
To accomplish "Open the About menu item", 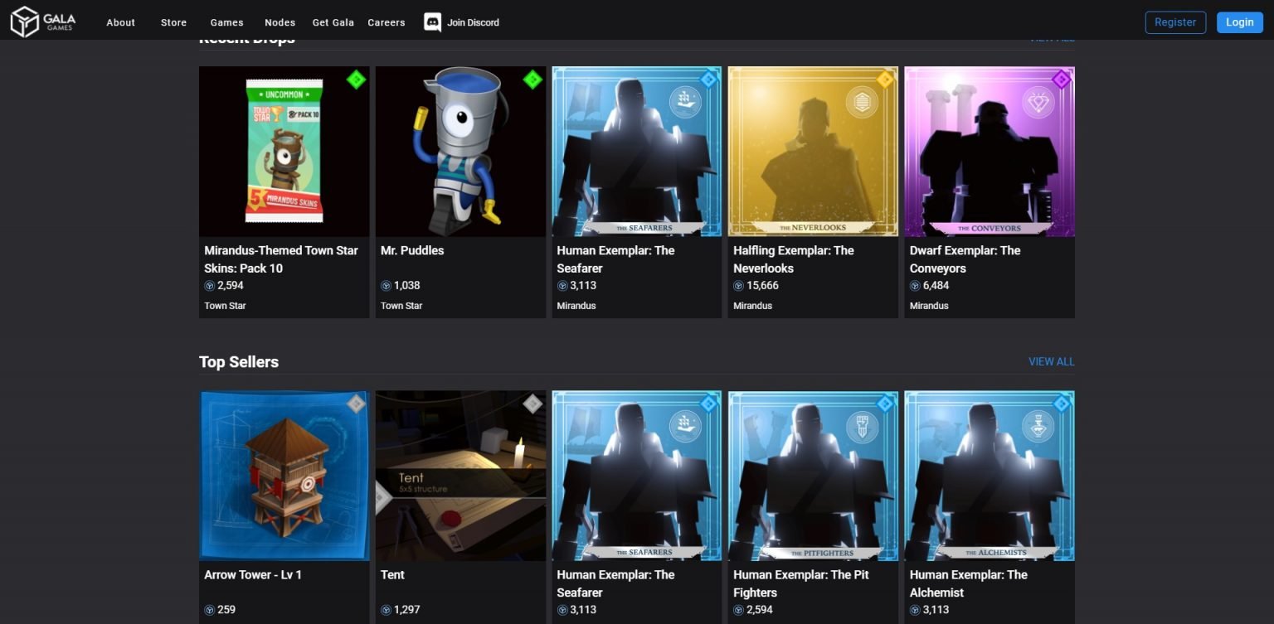I will pyautogui.click(x=120, y=22).
